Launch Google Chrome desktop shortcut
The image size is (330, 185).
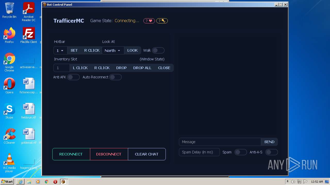click(x=9, y=62)
